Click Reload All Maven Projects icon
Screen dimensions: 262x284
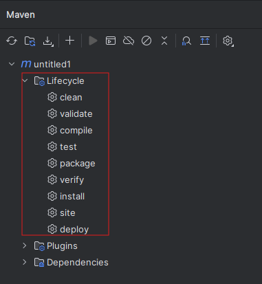coord(12,41)
